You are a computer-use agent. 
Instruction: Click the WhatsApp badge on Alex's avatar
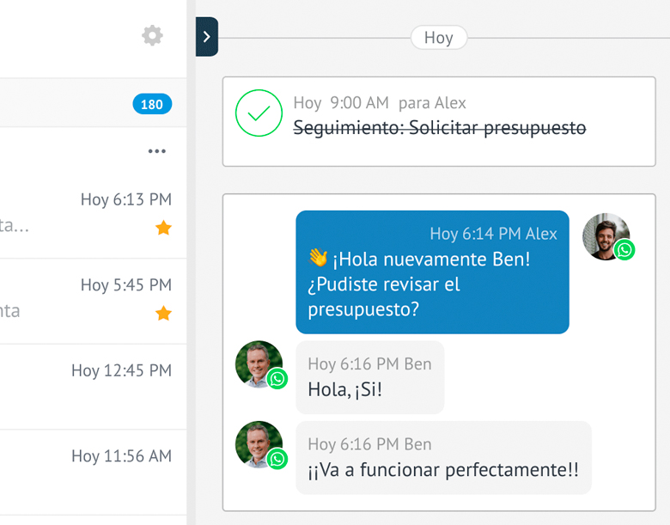pos(624,250)
